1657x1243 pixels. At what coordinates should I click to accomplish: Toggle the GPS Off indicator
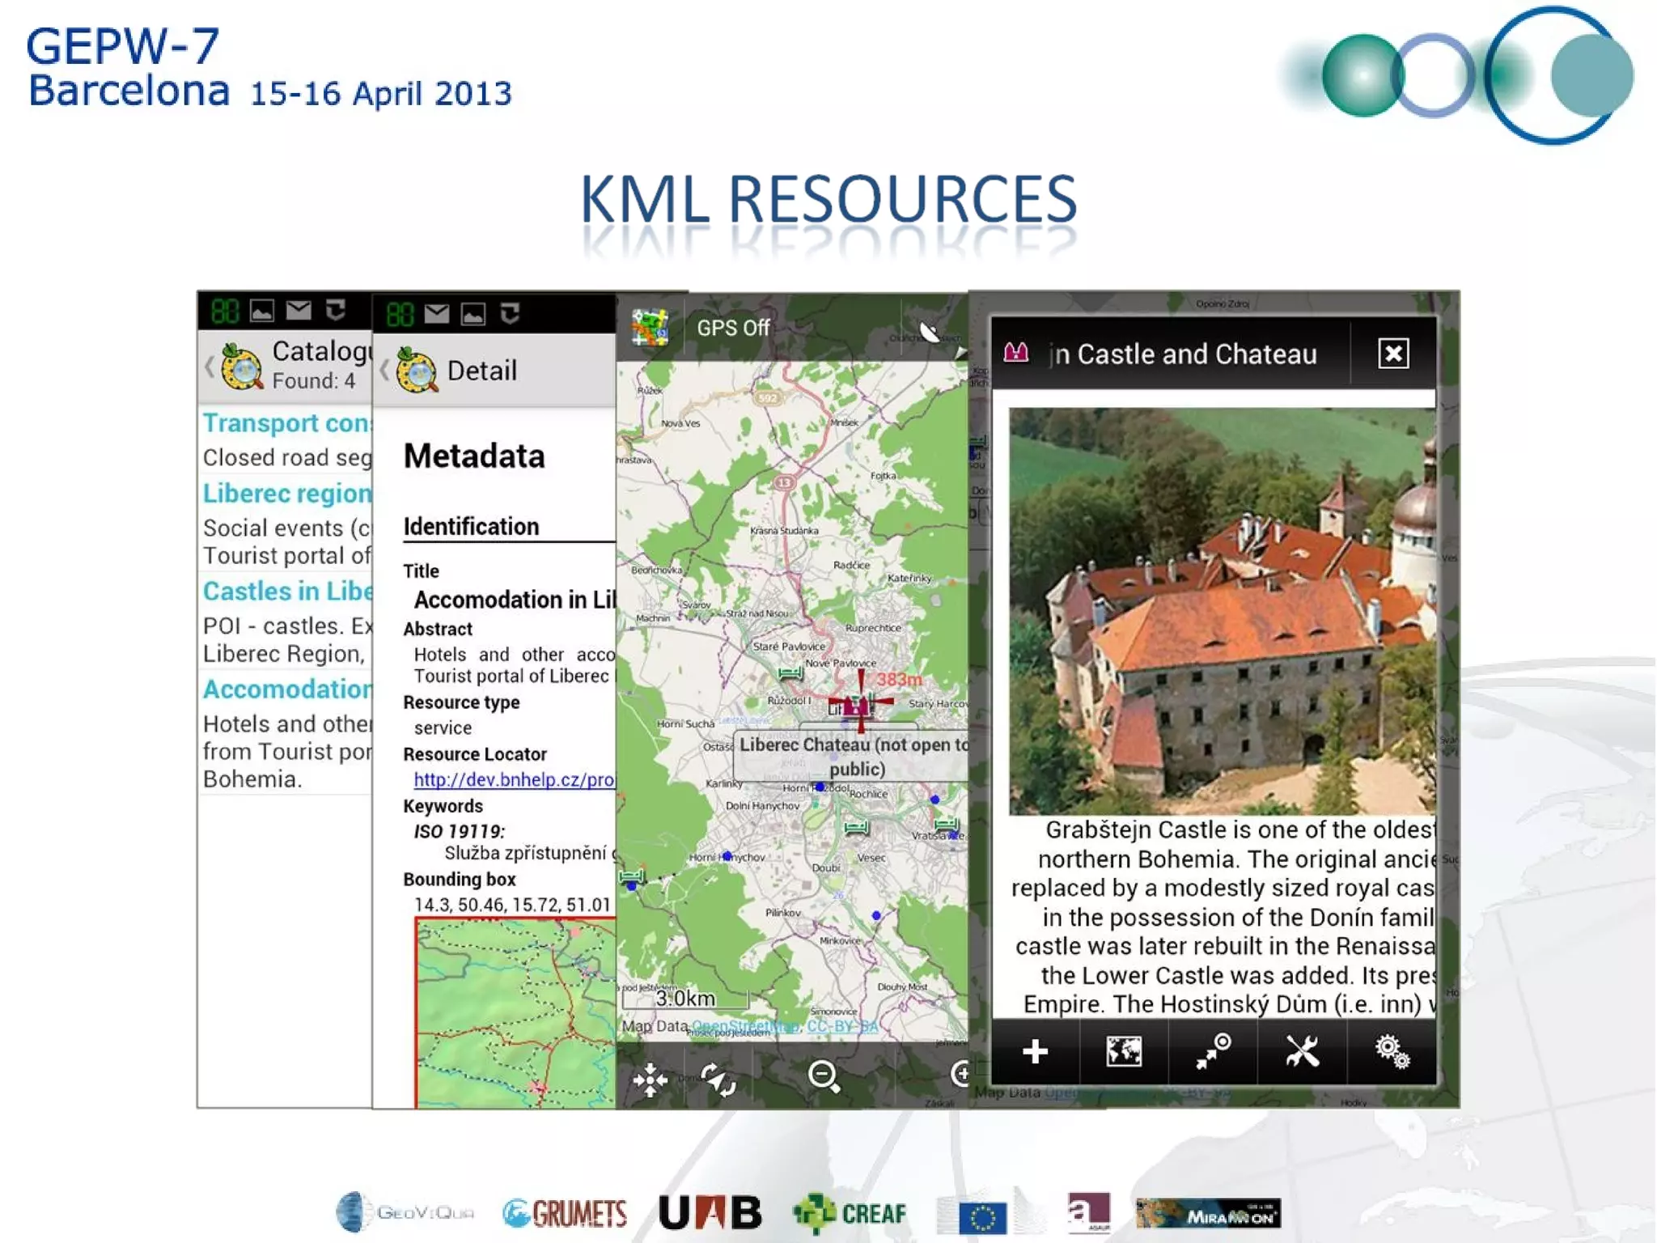[733, 328]
